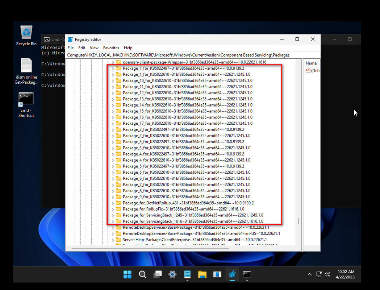380x290 pixels.
Task: Switch to Command Prompt taskbar icon
Action: tap(247, 274)
